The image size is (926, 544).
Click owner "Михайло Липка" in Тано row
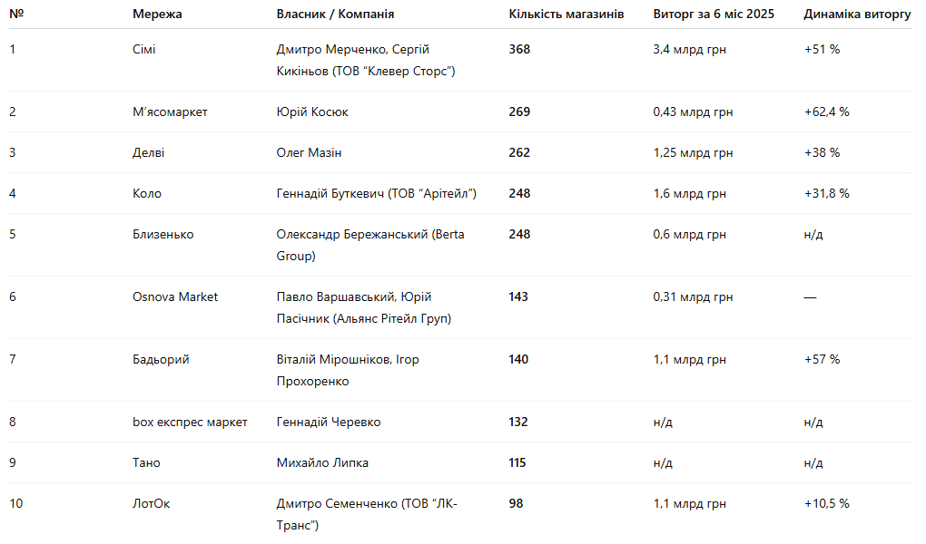(322, 462)
